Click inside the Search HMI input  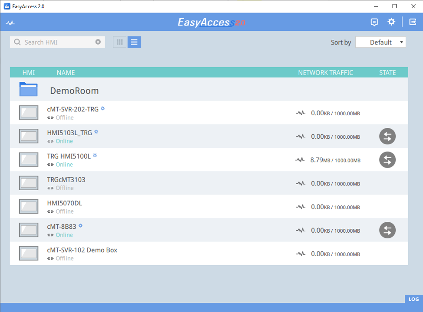click(x=56, y=42)
